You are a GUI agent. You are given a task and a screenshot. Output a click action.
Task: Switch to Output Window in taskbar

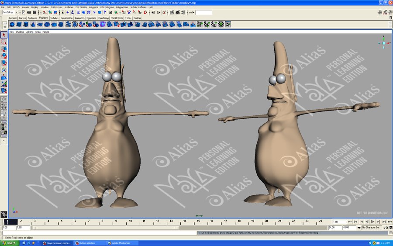[x=90, y=243]
